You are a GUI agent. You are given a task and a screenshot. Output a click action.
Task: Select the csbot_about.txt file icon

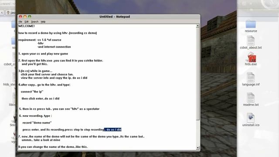(251, 41)
